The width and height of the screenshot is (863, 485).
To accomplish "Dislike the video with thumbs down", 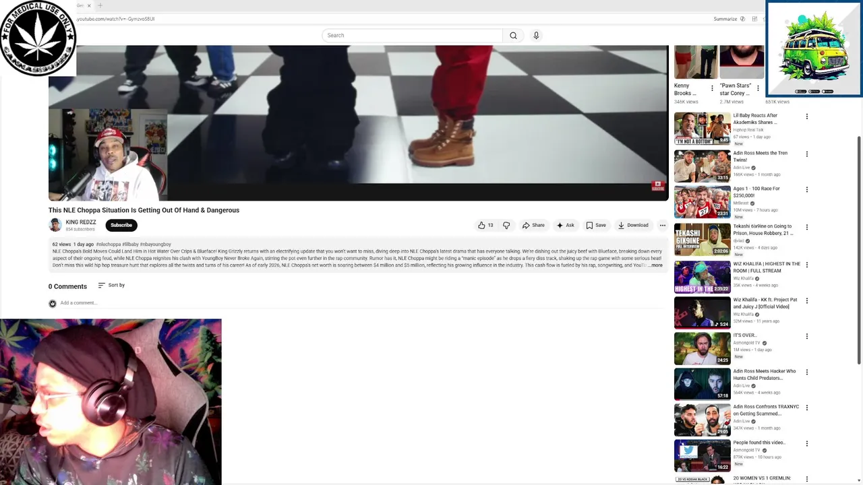I will [x=506, y=225].
